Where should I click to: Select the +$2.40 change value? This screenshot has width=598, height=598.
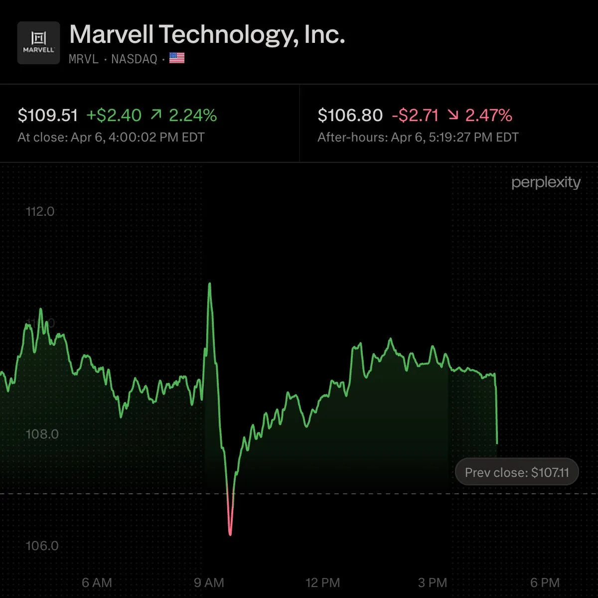point(114,116)
